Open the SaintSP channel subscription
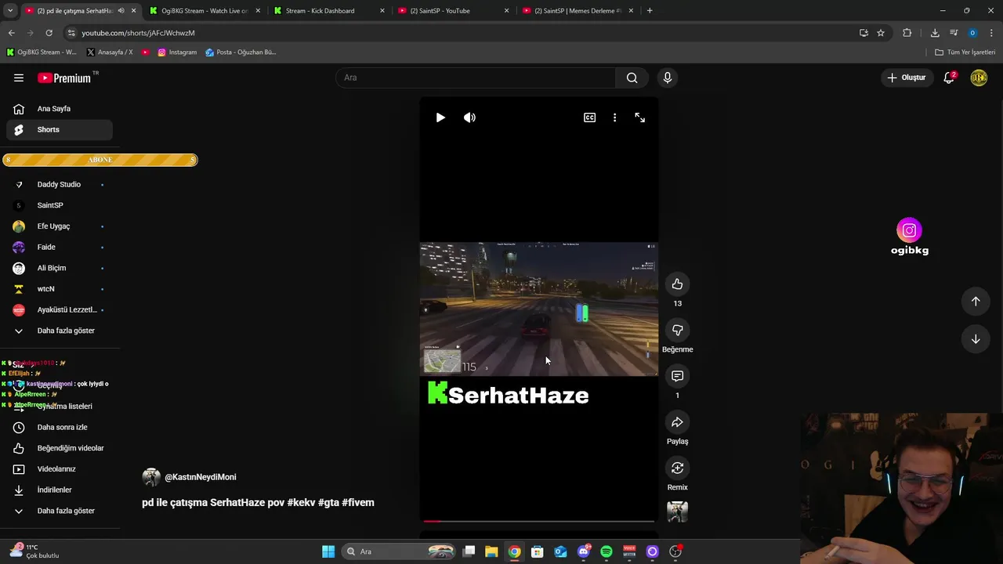 tap(60, 205)
